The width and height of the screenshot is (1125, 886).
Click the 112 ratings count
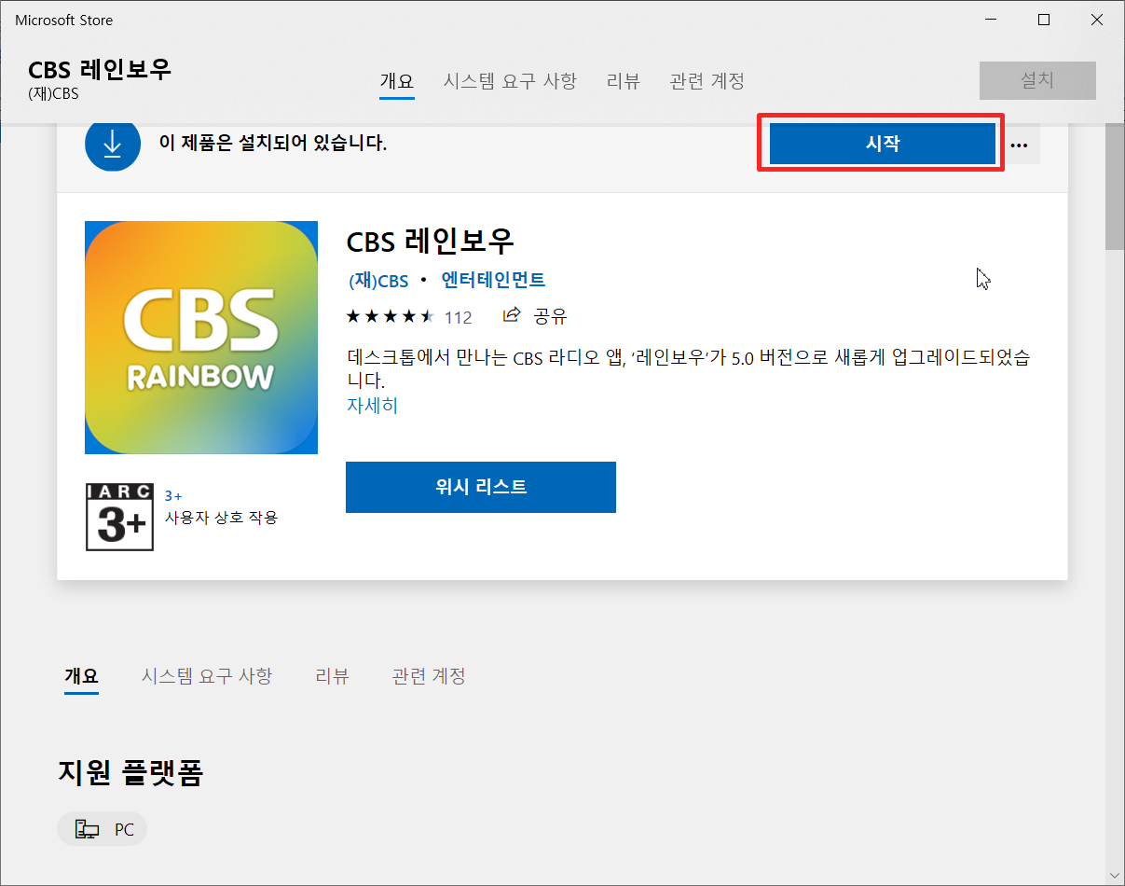459,317
